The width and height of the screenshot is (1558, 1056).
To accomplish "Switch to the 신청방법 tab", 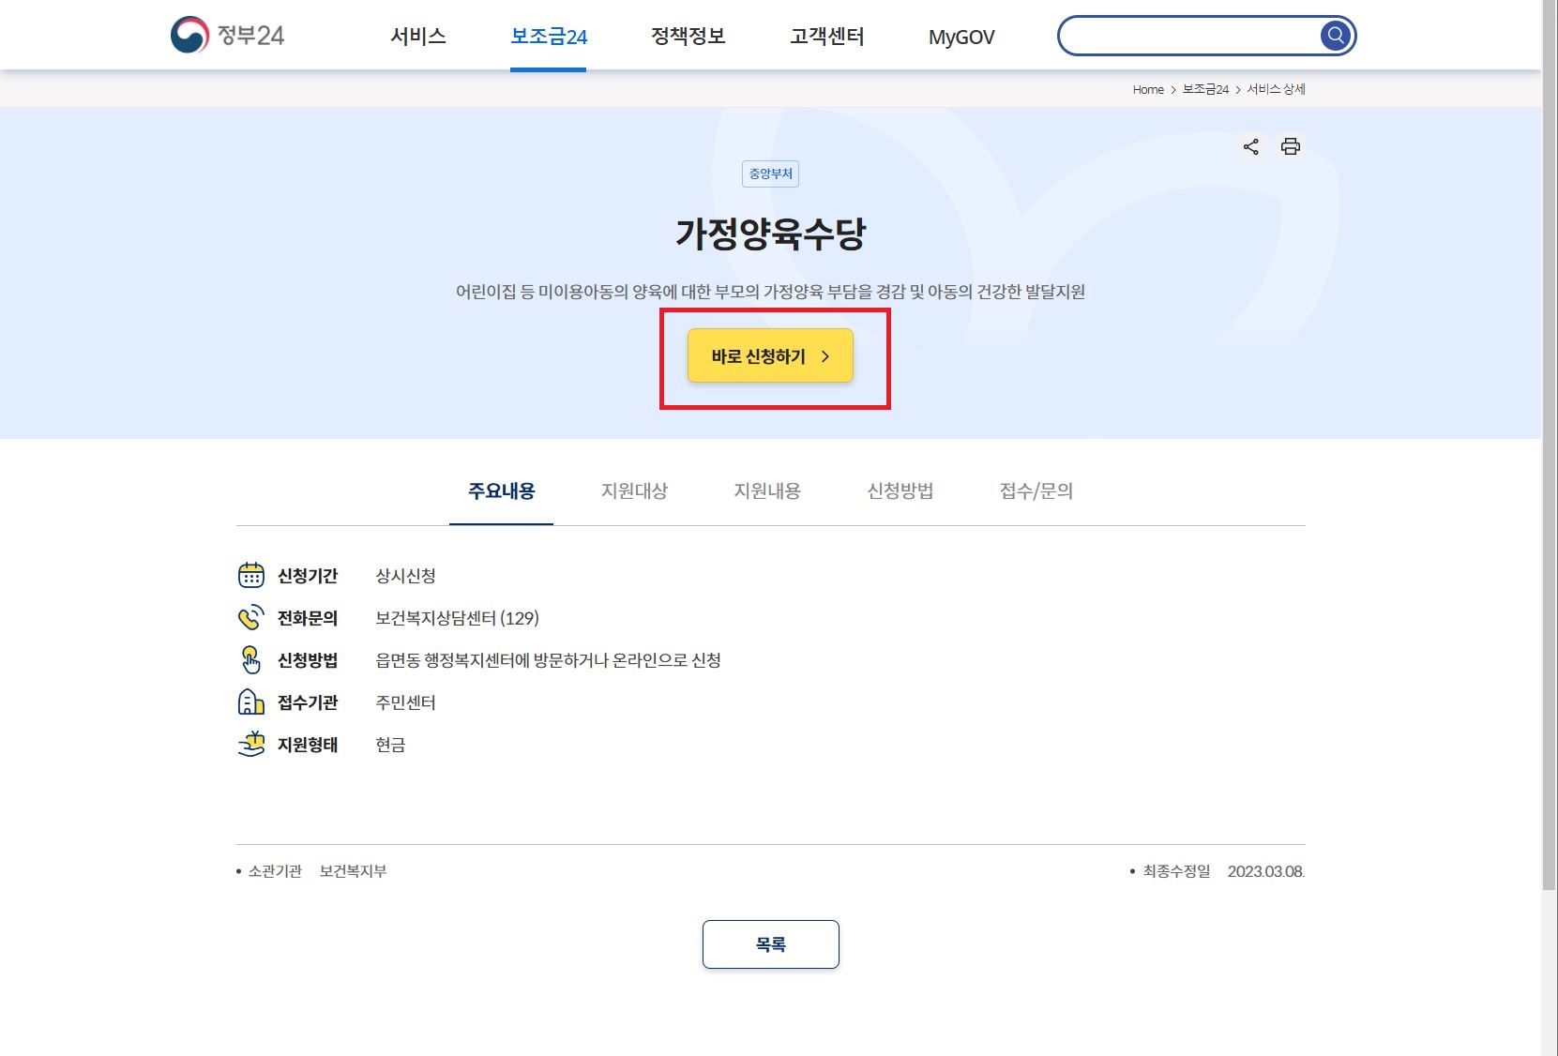I will (900, 491).
